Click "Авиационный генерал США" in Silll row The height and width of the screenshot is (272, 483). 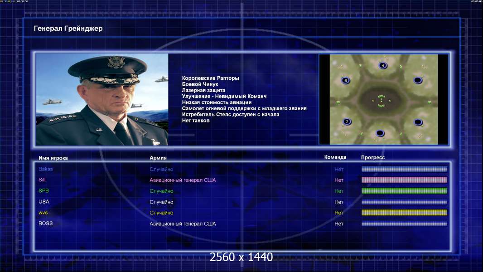pyautogui.click(x=183, y=180)
